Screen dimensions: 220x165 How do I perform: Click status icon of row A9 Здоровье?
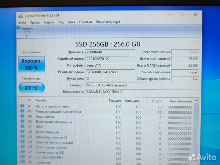coord(23,162)
